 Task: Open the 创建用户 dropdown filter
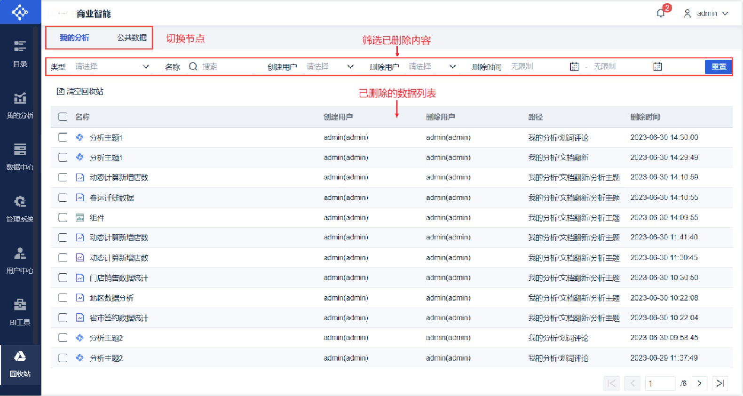[x=330, y=67]
